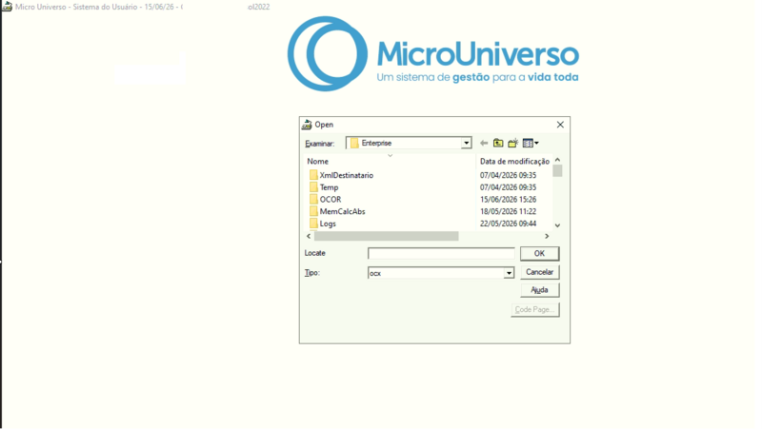This screenshot has width=762, height=429.
Task: Click the view menu dropdown arrow
Action: [536, 144]
